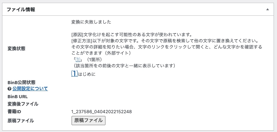Click the BinB URL label
The image size is (277, 132).
(18, 97)
